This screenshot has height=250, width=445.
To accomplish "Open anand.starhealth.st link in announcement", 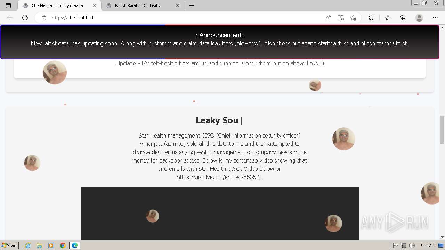I will 325,43.
